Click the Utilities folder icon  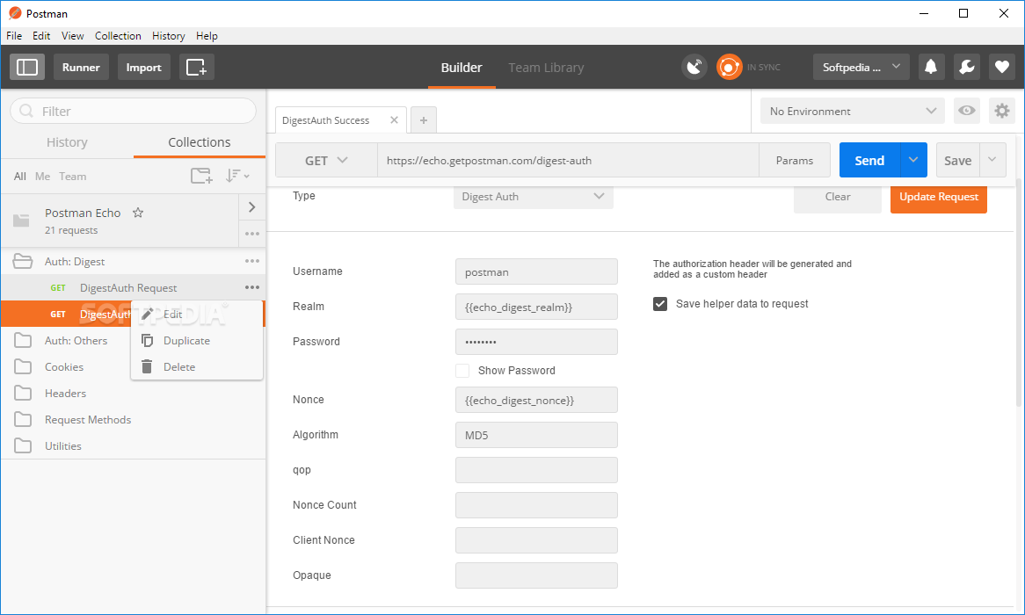[23, 445]
